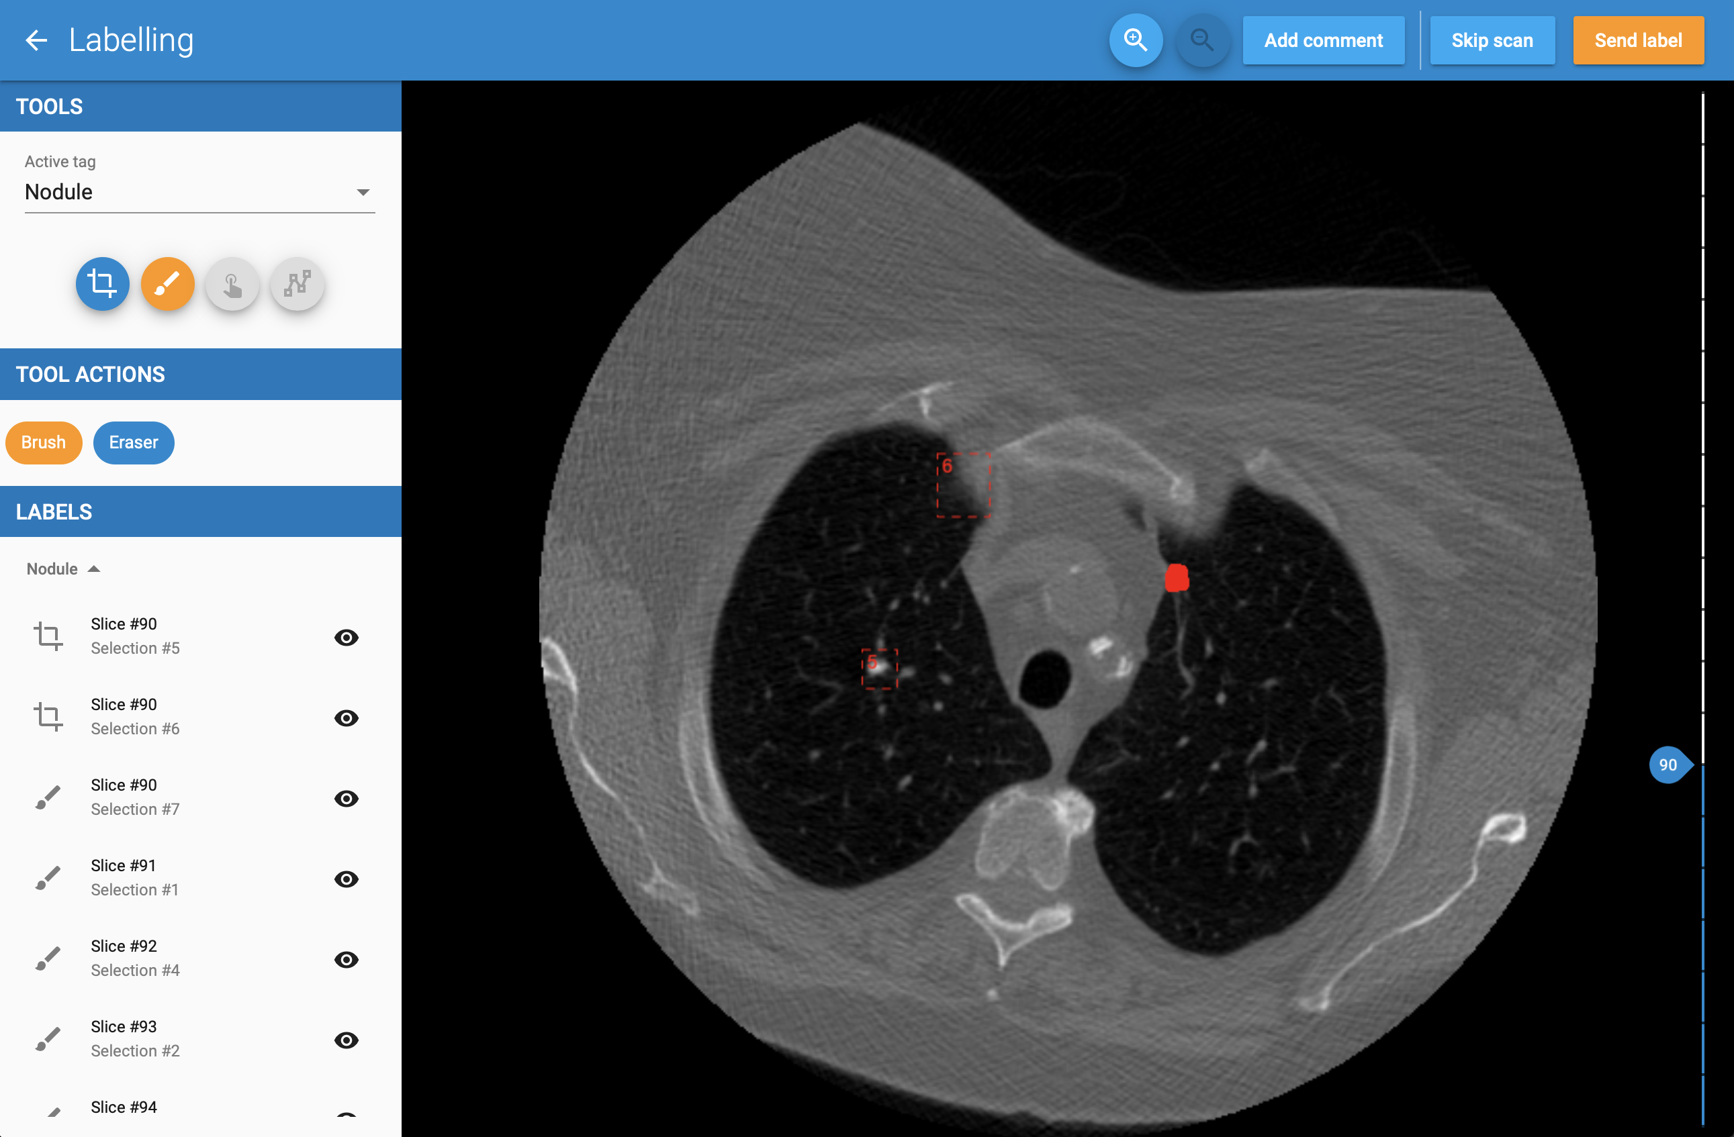This screenshot has width=1734, height=1137.
Task: Select the orange brush tool
Action: pos(168,283)
